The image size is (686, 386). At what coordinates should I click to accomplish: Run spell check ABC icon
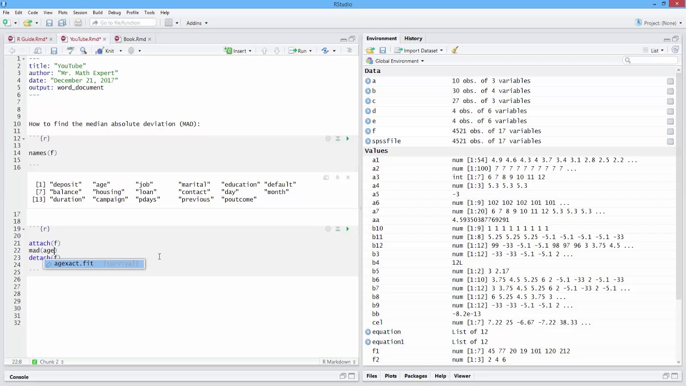[x=70, y=50]
